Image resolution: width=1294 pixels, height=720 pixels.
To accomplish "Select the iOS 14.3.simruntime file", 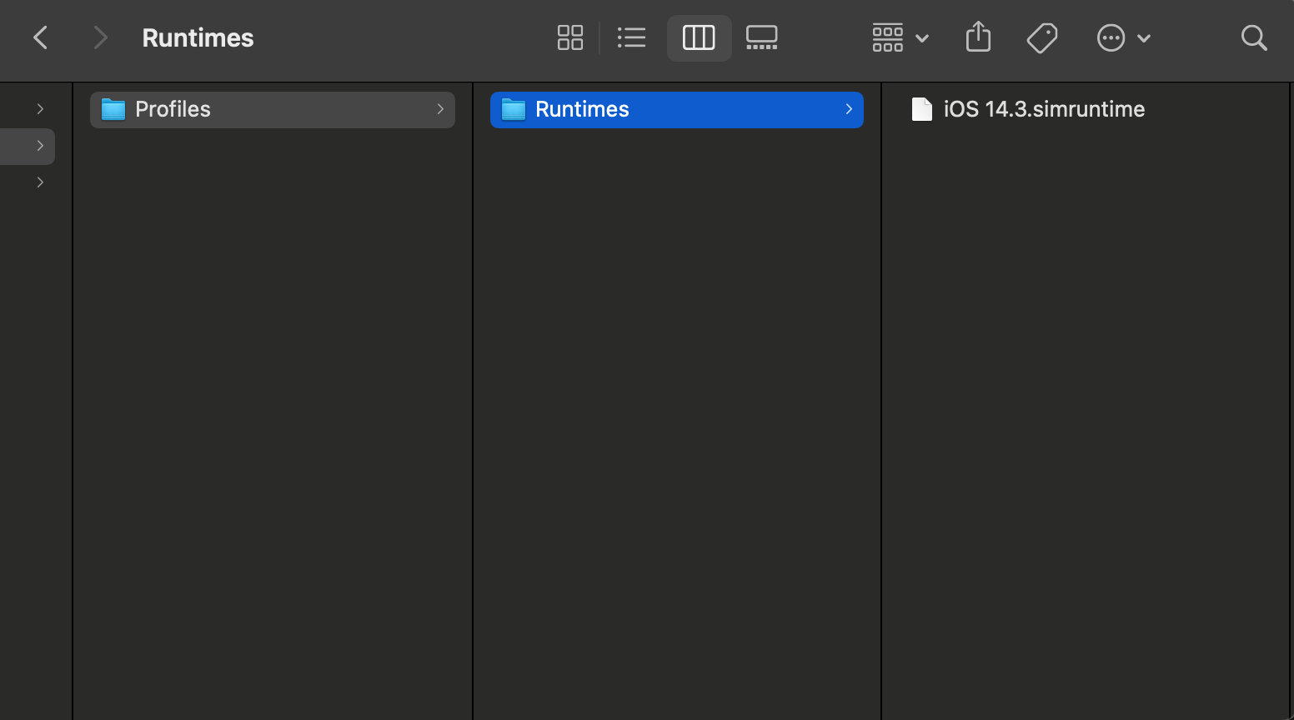I will click(1044, 109).
